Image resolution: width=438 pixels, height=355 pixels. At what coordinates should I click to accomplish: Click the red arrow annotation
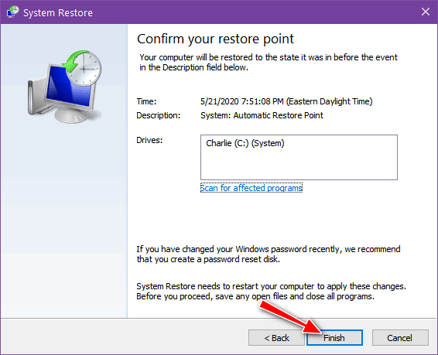[290, 318]
